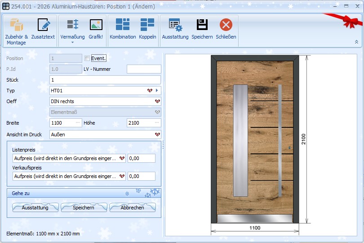Click the Koppeln icon
The width and height of the screenshot is (364, 243).
tap(147, 25)
